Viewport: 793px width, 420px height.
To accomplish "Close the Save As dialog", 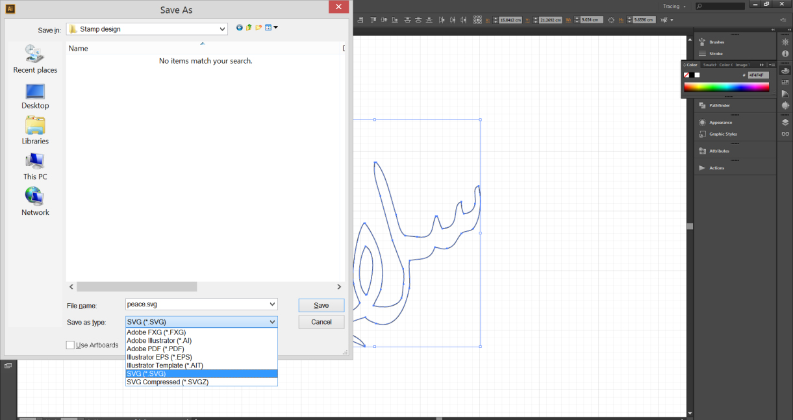I will (338, 7).
